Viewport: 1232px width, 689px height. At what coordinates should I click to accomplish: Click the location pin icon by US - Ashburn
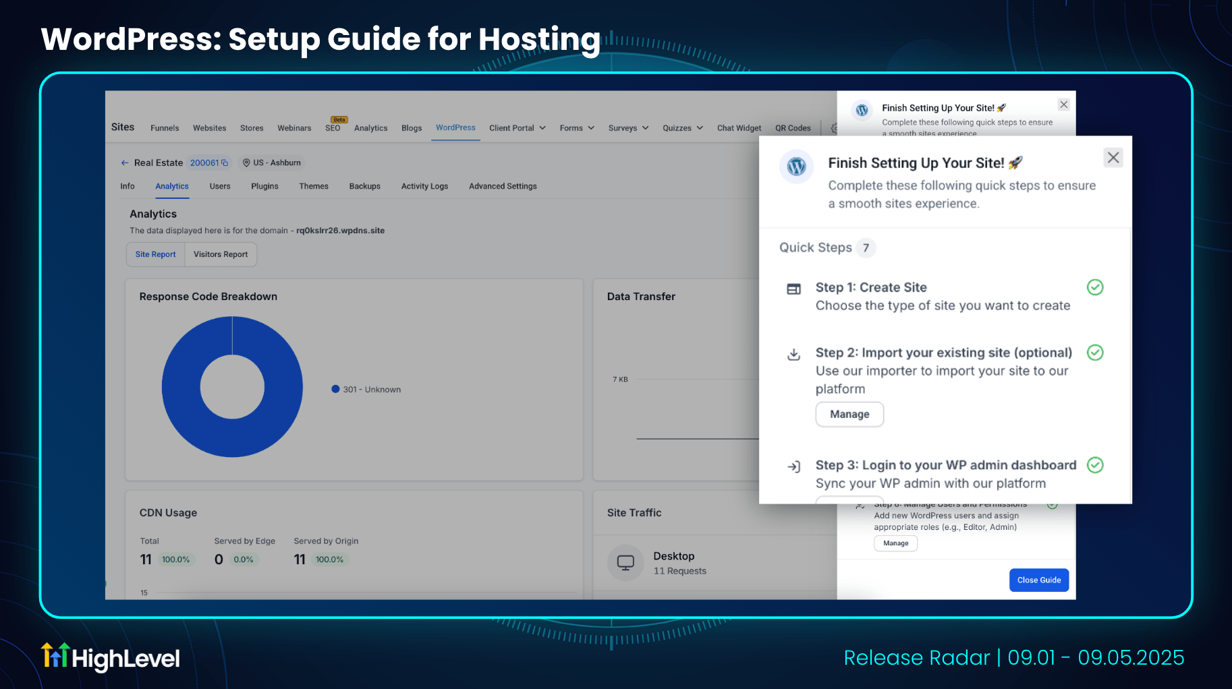tap(246, 162)
